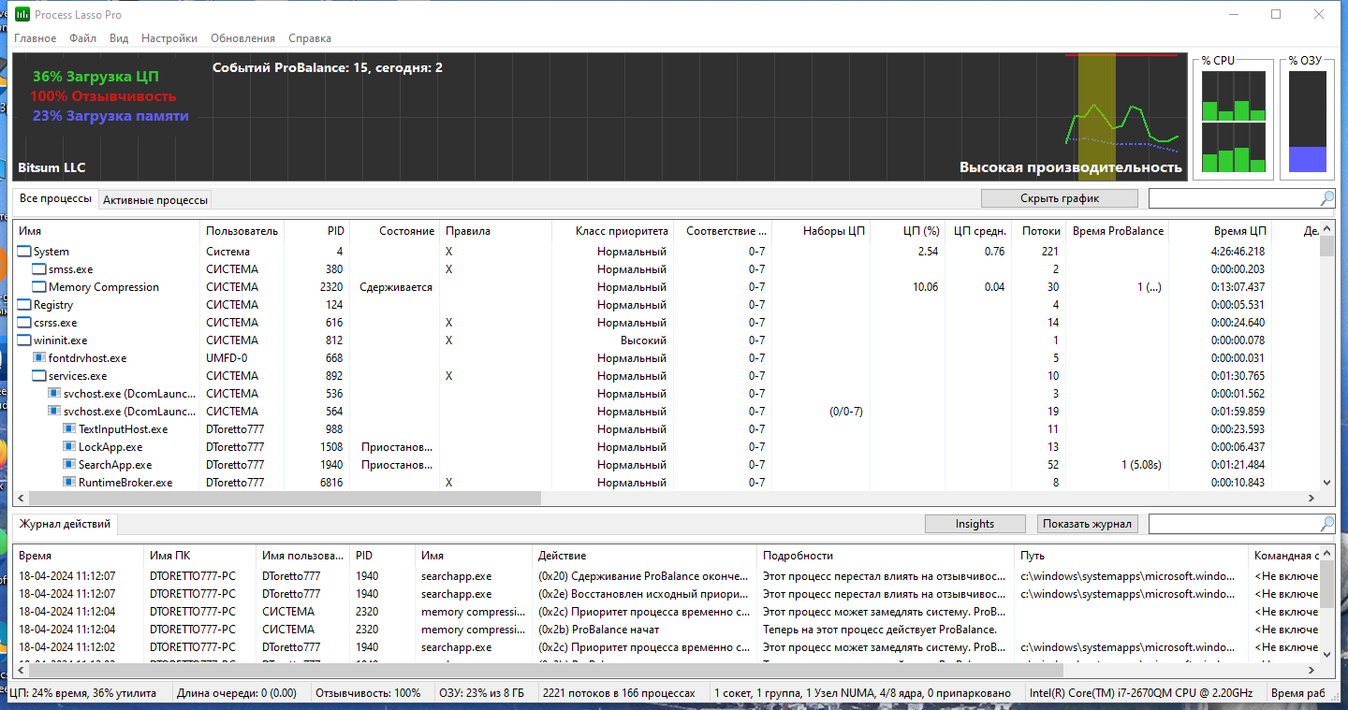Image resolution: width=1348 pixels, height=710 pixels.
Task: Open the Вид menu
Action: pos(119,38)
